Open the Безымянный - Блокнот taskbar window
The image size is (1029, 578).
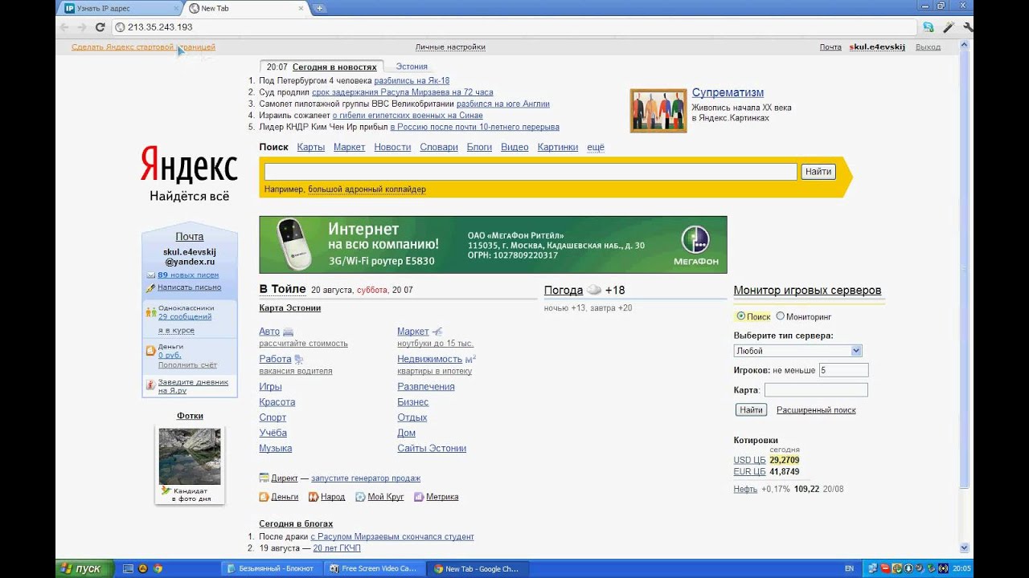point(271,568)
